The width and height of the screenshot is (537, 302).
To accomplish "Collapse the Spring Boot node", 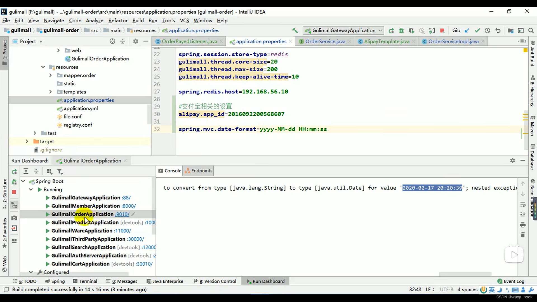I will tap(23, 181).
